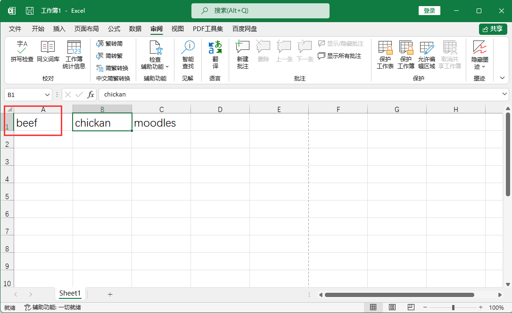
Task: Cancel the formula bar entry (X)
Action: 68,95
